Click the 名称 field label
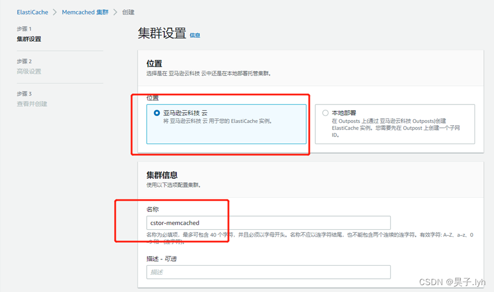Image resolution: width=494 pixels, height=292 pixels. tap(152, 209)
